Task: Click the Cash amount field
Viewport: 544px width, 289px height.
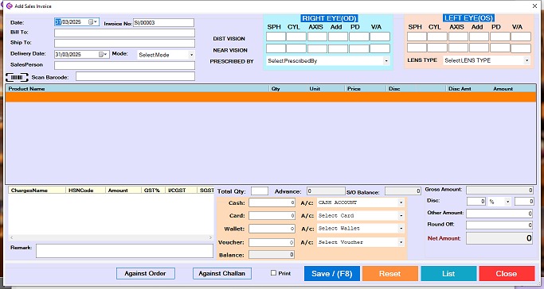Action: pyautogui.click(x=272, y=203)
